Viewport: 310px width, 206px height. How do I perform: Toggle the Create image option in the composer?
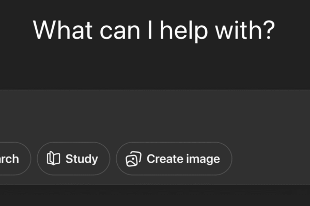(174, 159)
